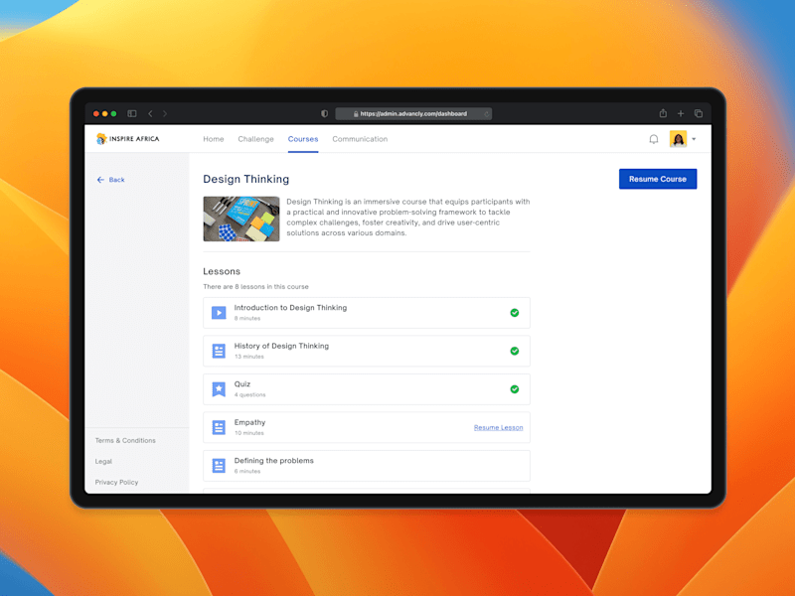Select the Courses tab
This screenshot has width=795, height=596.
pos(303,139)
